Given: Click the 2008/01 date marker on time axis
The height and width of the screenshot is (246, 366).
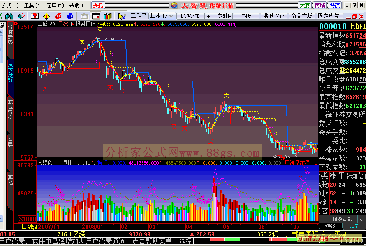Looking at the screenshot, I should pyautogui.click(x=93, y=227).
